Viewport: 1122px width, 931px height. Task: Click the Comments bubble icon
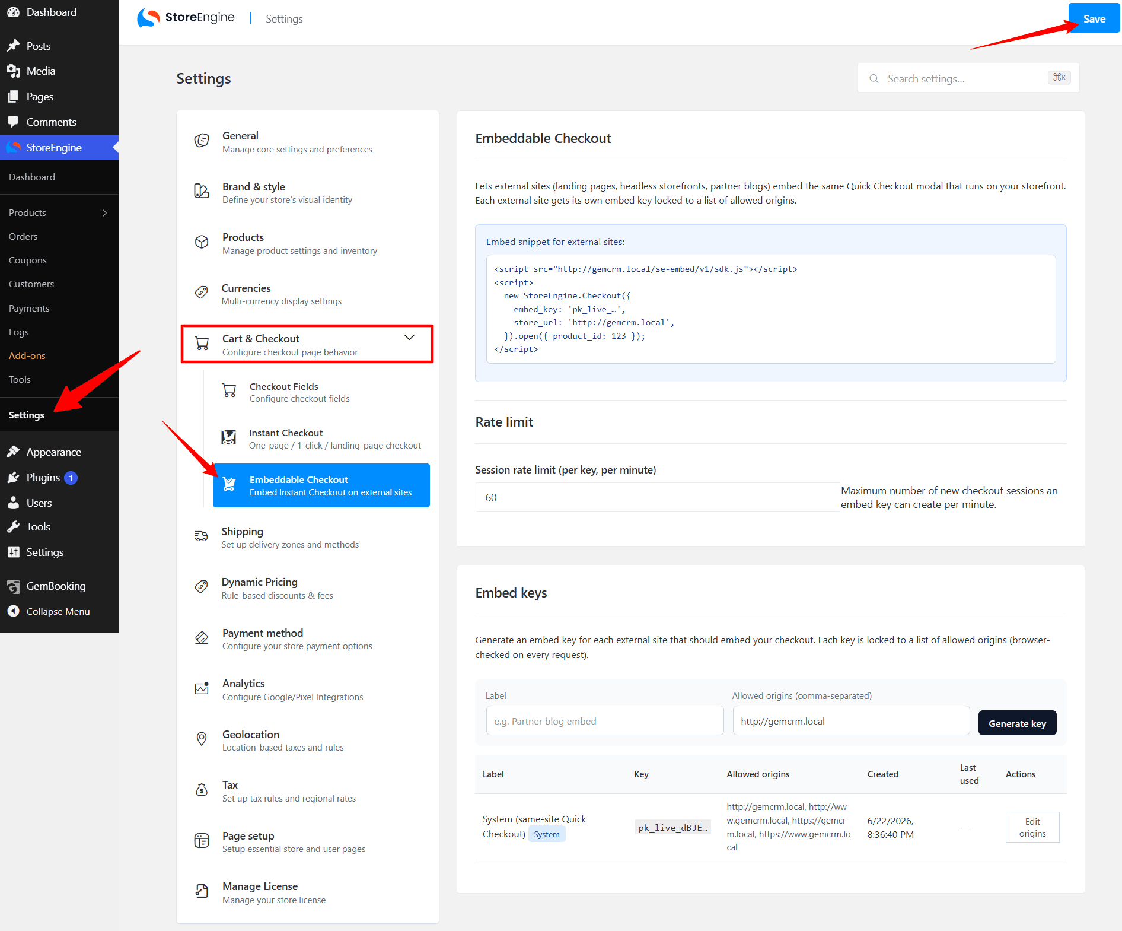pos(13,122)
